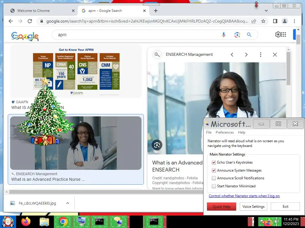This screenshot has height=228, width=305.
Task: Open the Narrator Preferences menu
Action: click(x=225, y=132)
